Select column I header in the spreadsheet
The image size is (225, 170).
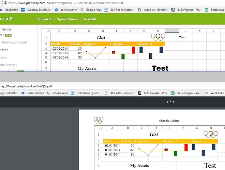tap(172, 31)
